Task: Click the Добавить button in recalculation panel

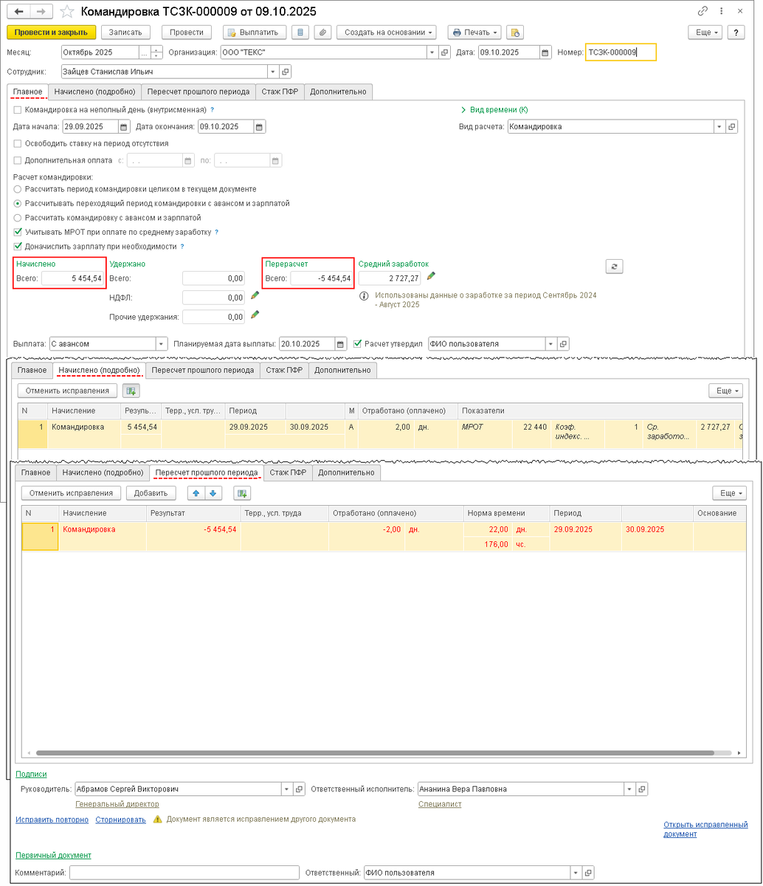Action: pos(151,492)
